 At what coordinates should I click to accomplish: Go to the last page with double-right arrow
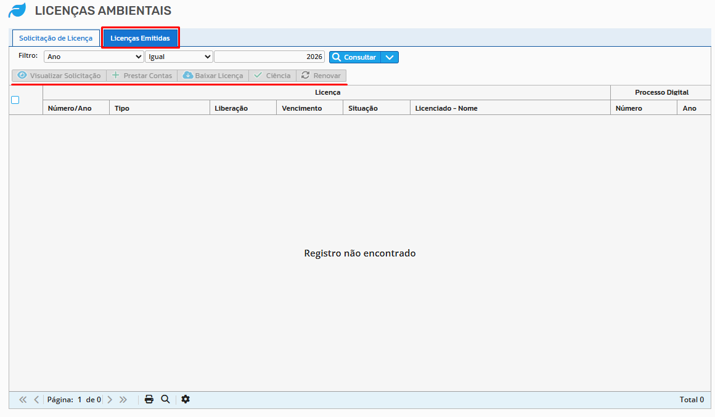(123, 399)
